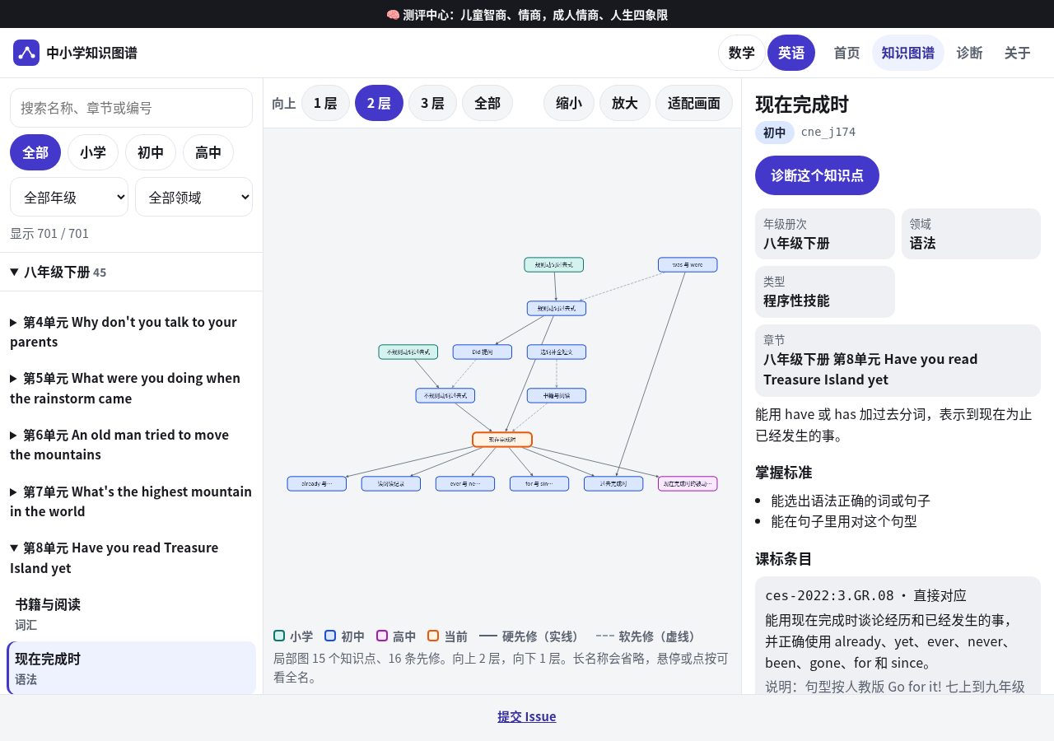The width and height of the screenshot is (1054, 741).
Task: Click the orange 现在完成时 current node
Action: click(502, 440)
